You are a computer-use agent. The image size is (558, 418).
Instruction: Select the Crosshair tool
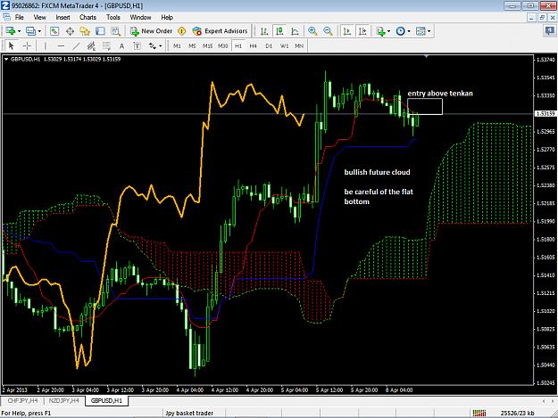[x=27, y=45]
